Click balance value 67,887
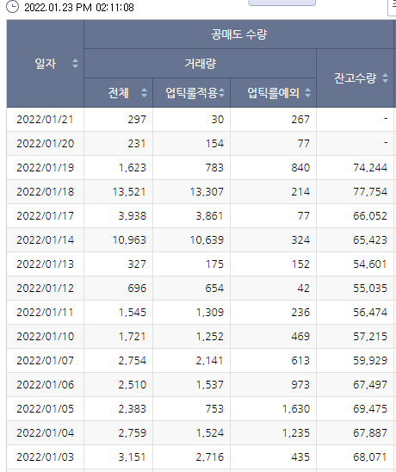 (x=370, y=433)
